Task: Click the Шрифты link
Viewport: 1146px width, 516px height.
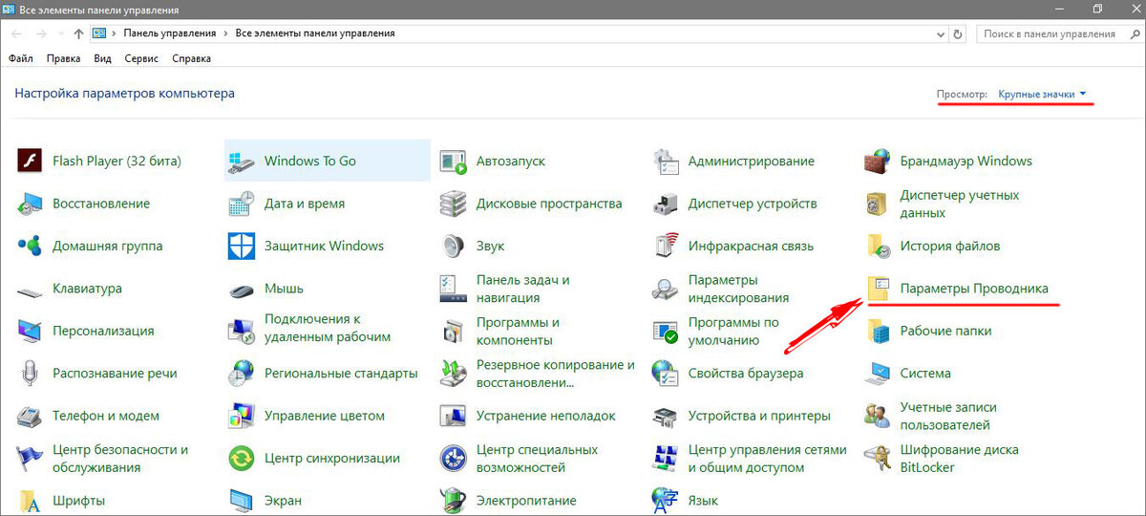Action: coord(78,501)
